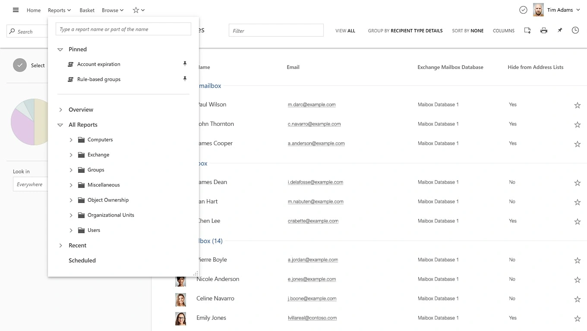Toggle the Select all check circle
This screenshot has height=331, width=587.
19,65
